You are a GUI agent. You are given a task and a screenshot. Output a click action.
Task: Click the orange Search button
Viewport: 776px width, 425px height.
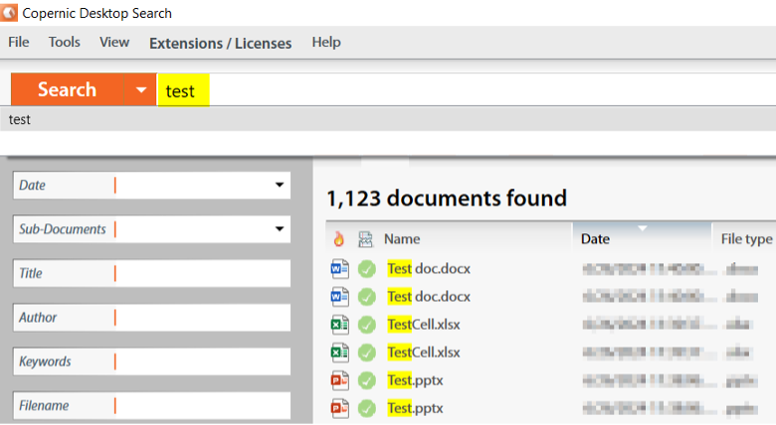click(67, 89)
